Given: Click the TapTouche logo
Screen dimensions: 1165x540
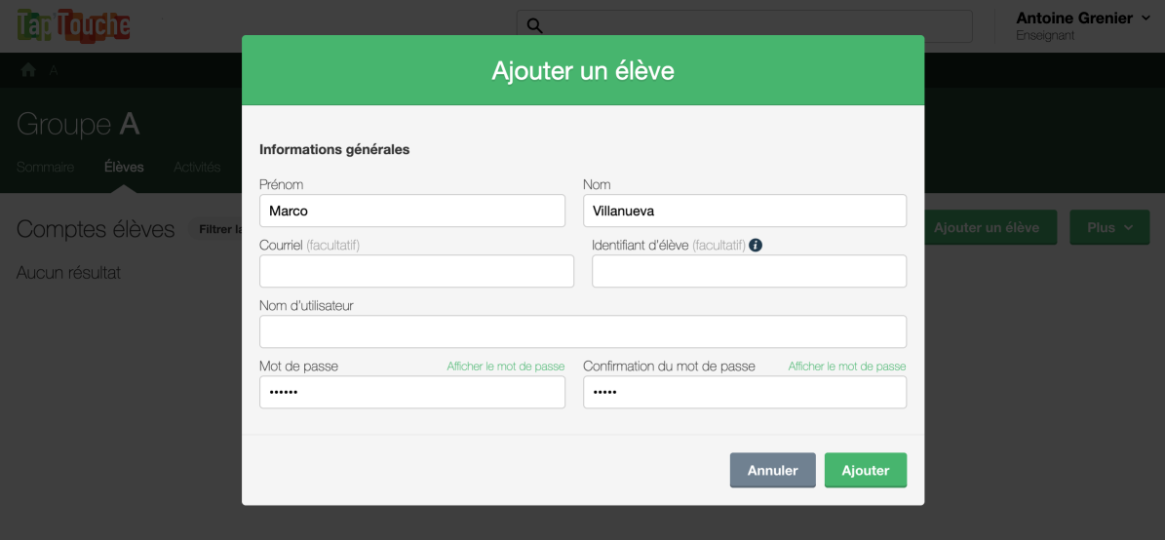Looking at the screenshot, I should (x=73, y=26).
